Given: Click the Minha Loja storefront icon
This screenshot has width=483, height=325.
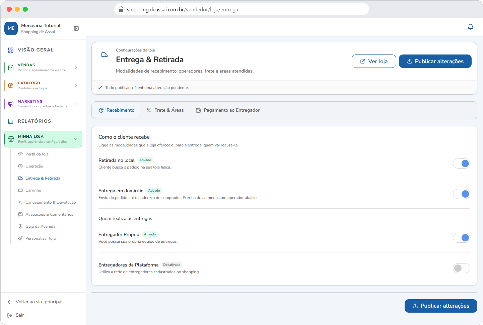Looking at the screenshot, I should [x=11, y=139].
